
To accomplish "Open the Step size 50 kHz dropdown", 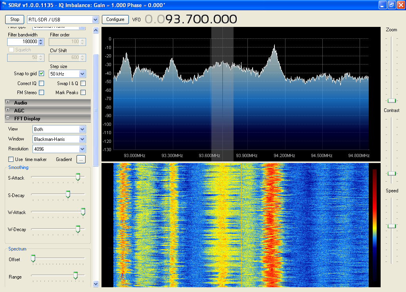I will [x=82, y=74].
